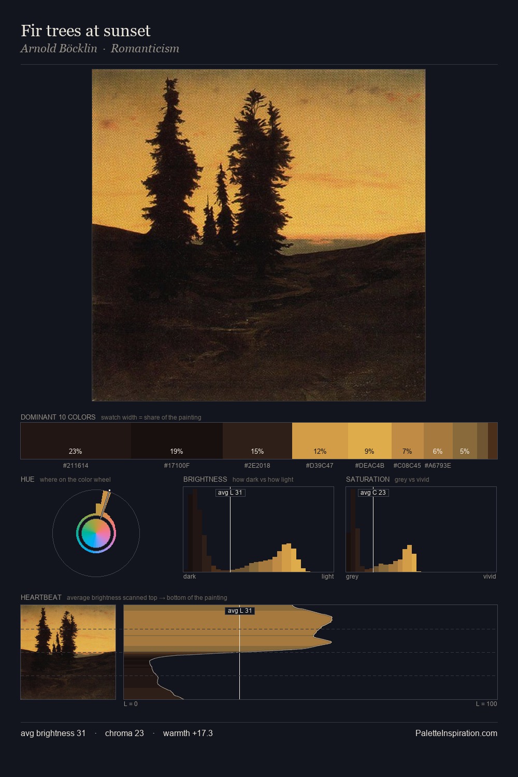518x777 pixels.
Task: Click the SATURATION section heading
Action: pos(368,479)
